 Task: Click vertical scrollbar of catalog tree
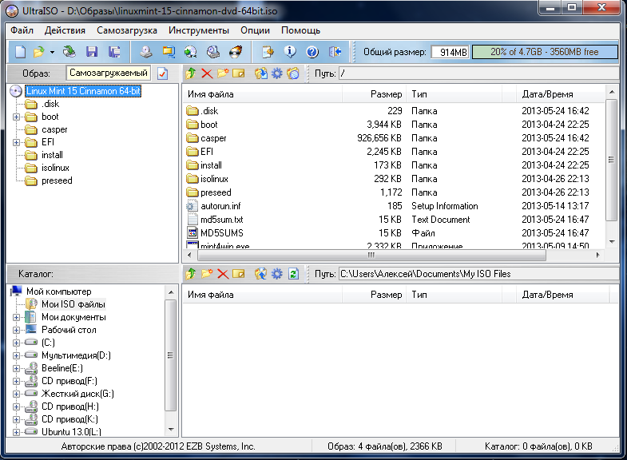(171, 355)
